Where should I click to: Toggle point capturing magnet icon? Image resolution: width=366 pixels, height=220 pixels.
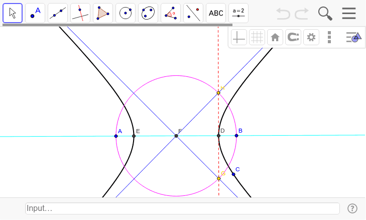(293, 37)
